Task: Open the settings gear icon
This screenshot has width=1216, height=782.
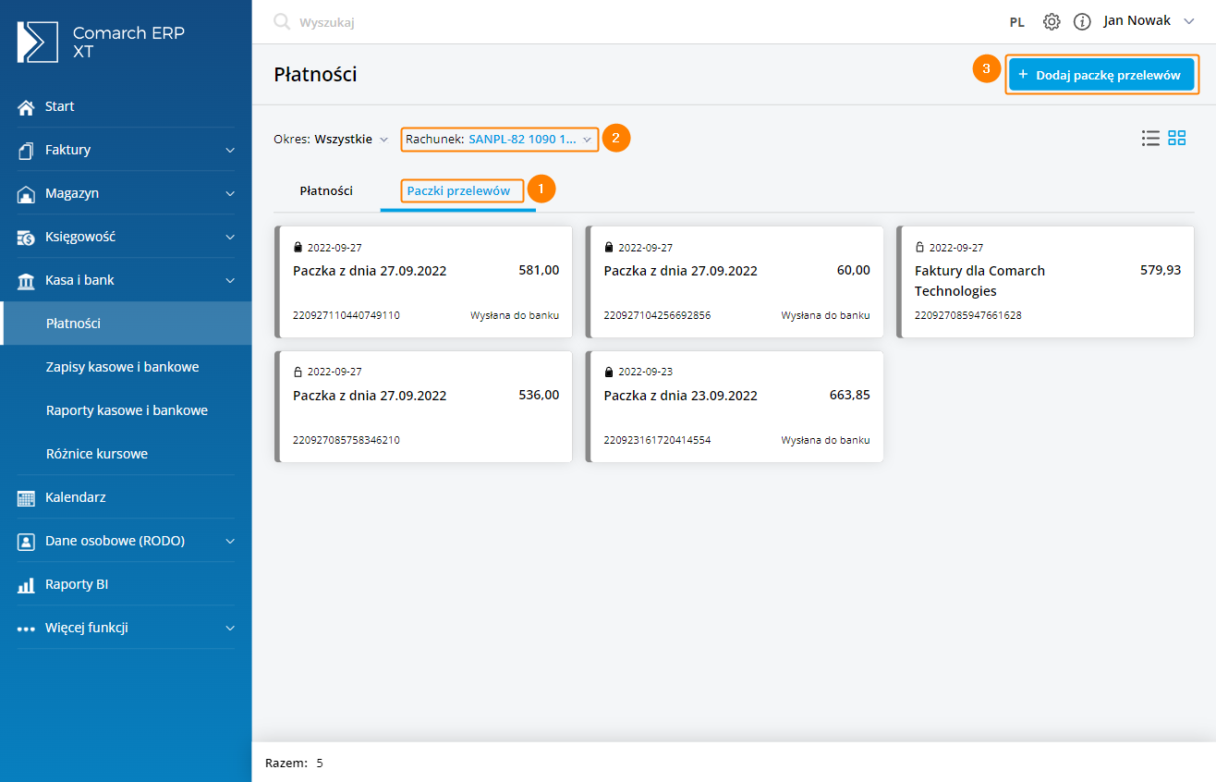Action: click(1051, 21)
